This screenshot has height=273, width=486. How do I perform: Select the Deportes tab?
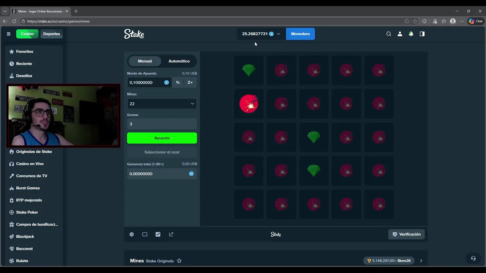52,34
